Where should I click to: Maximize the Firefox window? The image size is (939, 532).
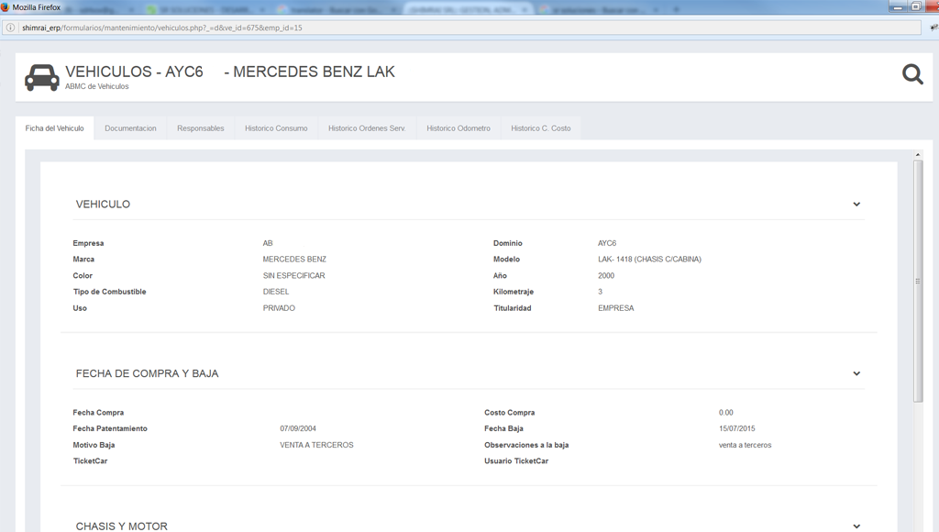(x=916, y=6)
